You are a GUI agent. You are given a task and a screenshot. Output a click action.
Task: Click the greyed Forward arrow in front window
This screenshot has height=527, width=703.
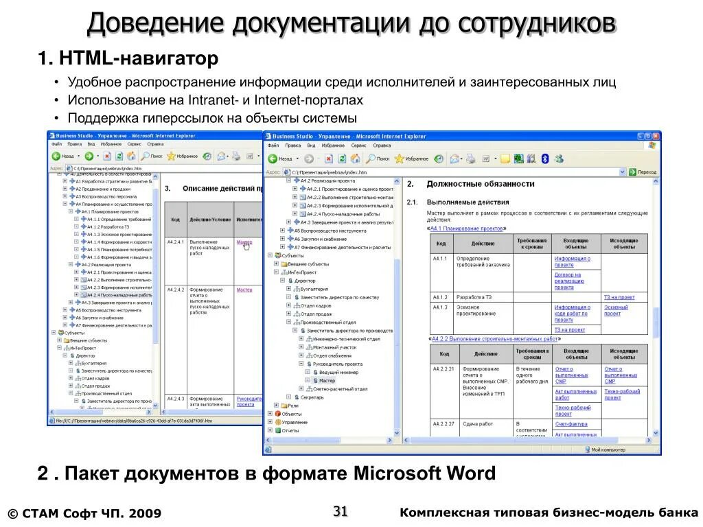[x=309, y=159]
